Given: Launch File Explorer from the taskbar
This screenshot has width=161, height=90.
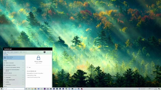Looking at the screenshot, I should coord(32,89).
